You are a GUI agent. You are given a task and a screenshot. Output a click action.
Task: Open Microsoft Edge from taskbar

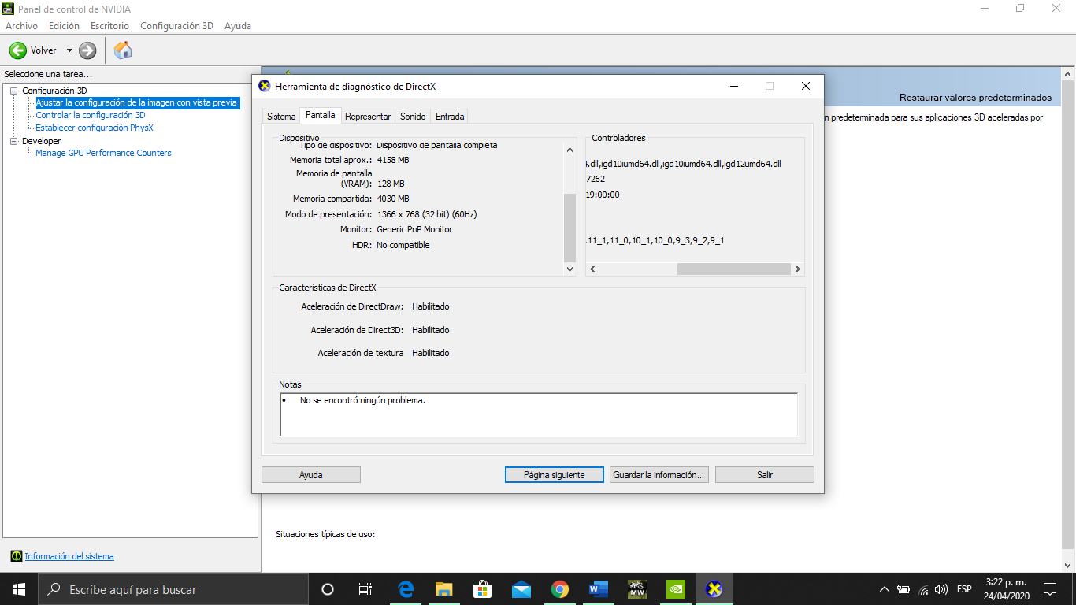406,589
